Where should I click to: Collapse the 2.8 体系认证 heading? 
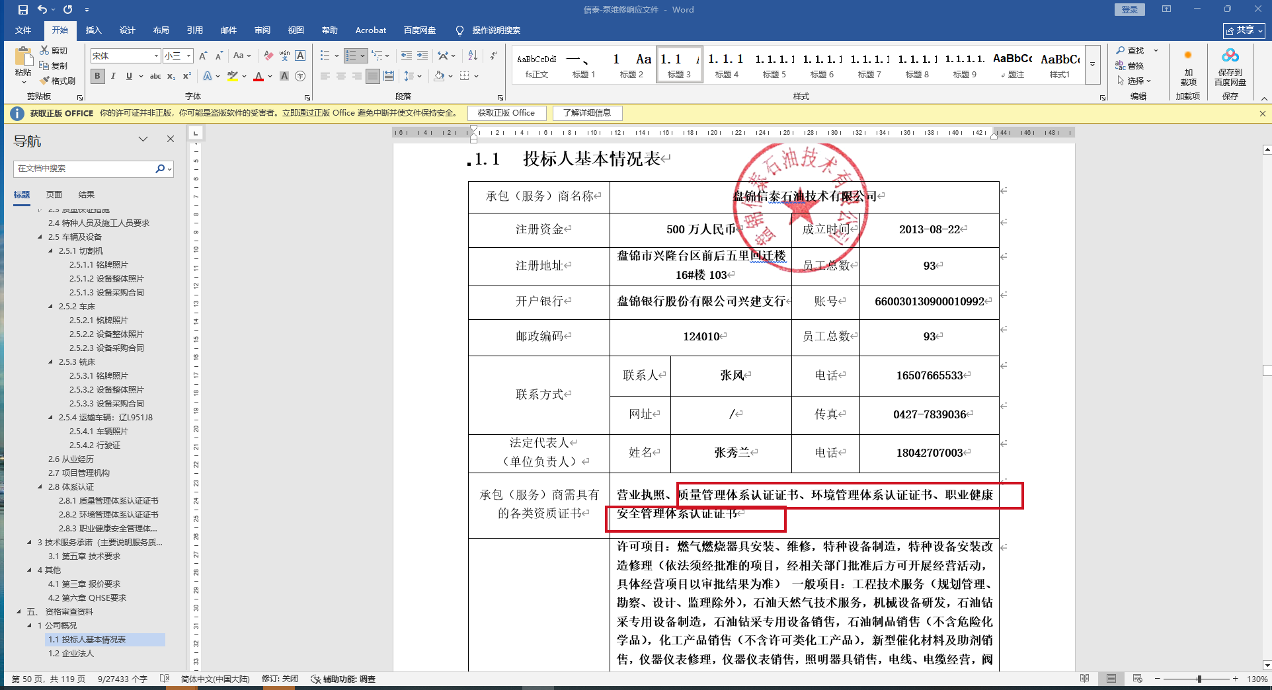[40, 486]
